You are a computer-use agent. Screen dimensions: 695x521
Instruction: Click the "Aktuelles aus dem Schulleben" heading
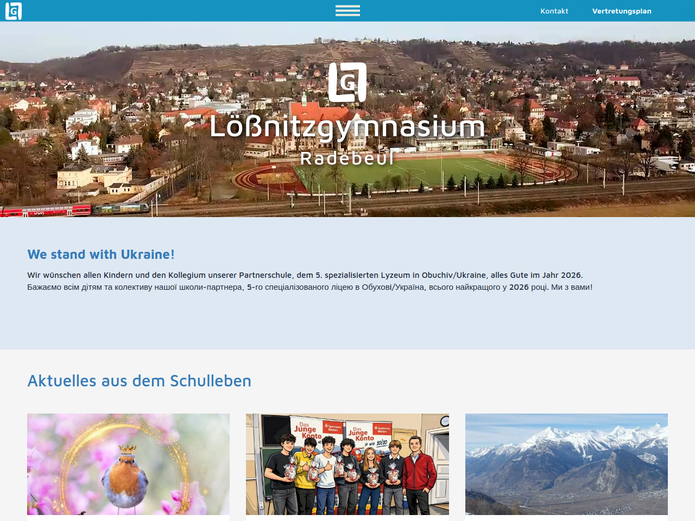[x=139, y=381]
